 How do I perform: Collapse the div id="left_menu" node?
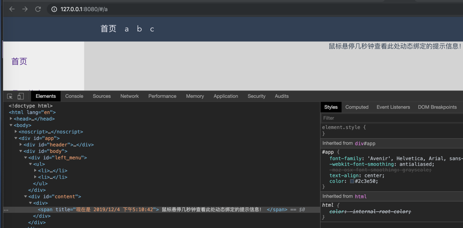[x=26, y=158]
